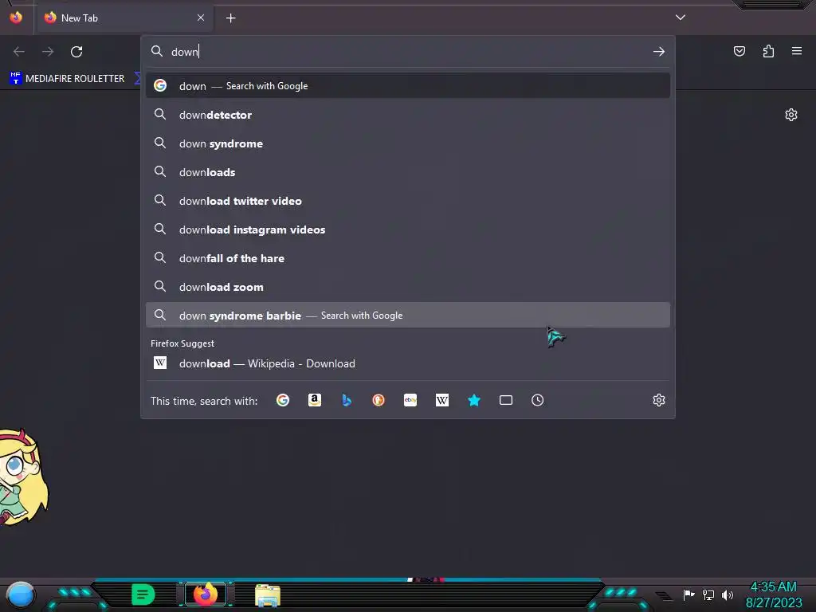Image resolution: width=816 pixels, height=612 pixels.
Task: Click the cartoon girl desktop character
Action: coord(23,477)
